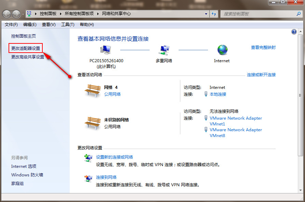Click the PC201505261400 computer icon
The image size is (305, 202).
coord(106,50)
